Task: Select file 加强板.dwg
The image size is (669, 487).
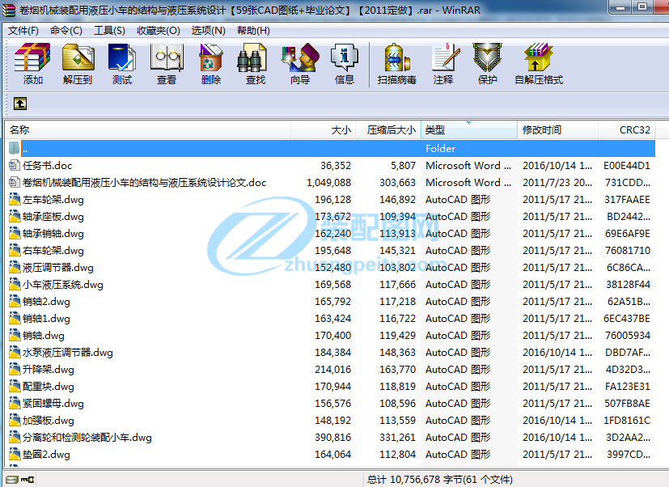Action: (49, 421)
